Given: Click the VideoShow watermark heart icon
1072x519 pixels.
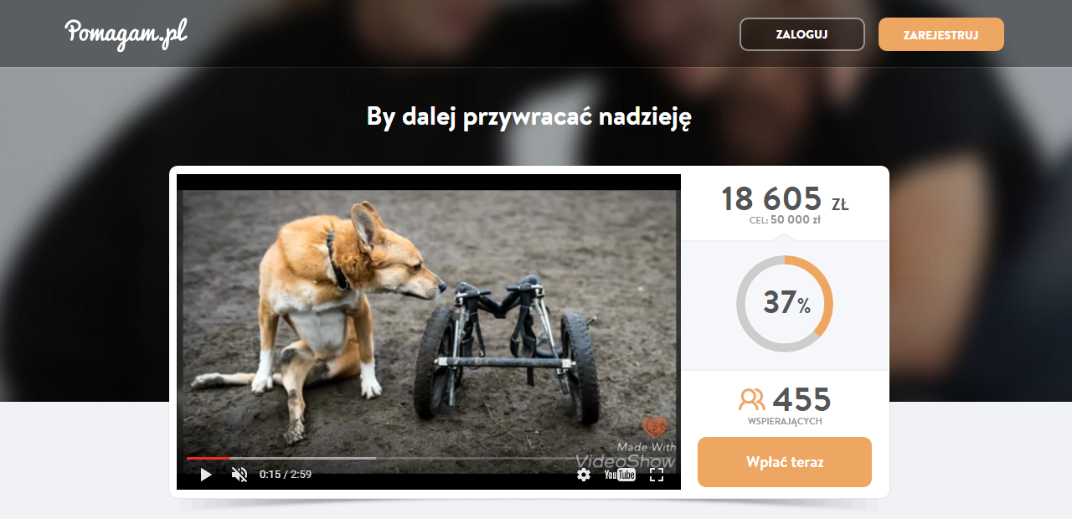Looking at the screenshot, I should [x=655, y=428].
